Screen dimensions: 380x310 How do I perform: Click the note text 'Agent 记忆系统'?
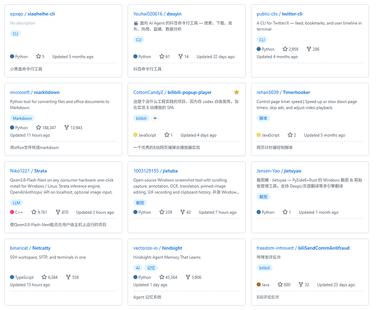coord(147,297)
